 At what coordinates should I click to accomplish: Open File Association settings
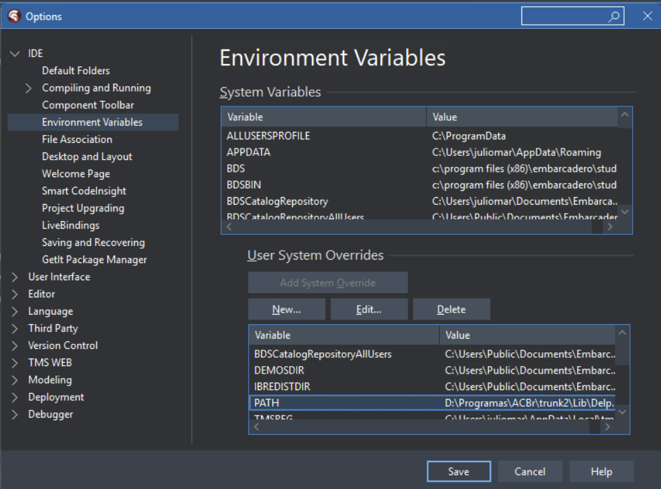[x=77, y=139]
